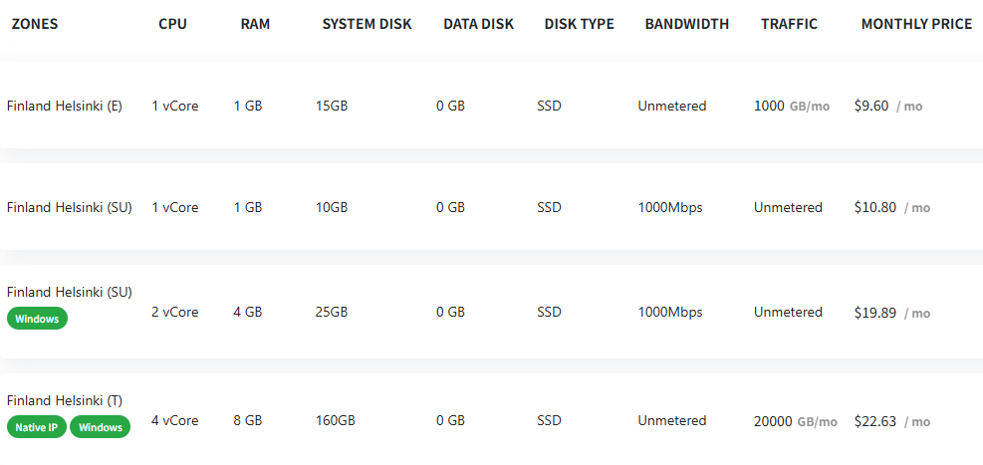This screenshot has width=983, height=465.
Task: Click the MONTHLY PRICE column header
Action: pos(916,24)
